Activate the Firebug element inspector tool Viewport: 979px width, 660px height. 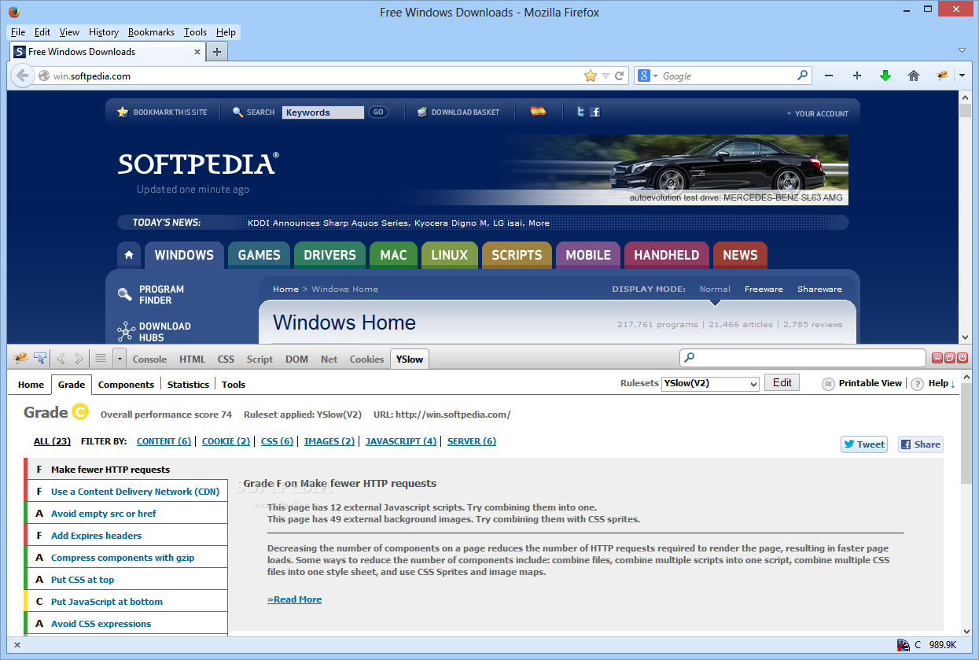coord(40,359)
